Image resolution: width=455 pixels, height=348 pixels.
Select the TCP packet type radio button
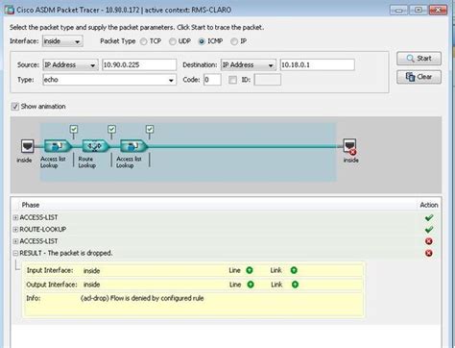pyautogui.click(x=144, y=41)
